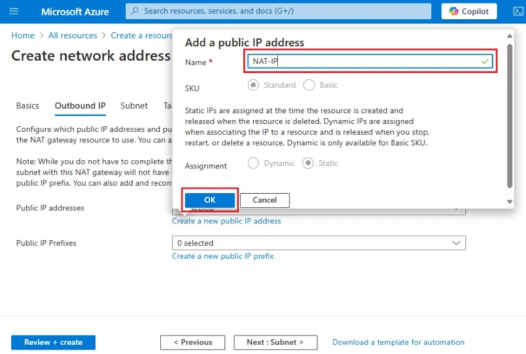The image size is (526, 354).
Task: Select the Basic SKU radio button
Action: click(309, 85)
